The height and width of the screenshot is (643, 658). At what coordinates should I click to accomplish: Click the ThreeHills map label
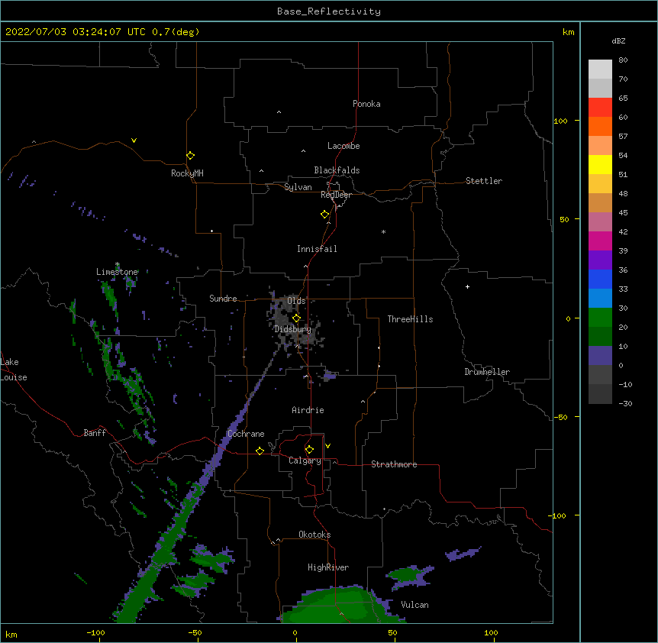[x=410, y=319]
